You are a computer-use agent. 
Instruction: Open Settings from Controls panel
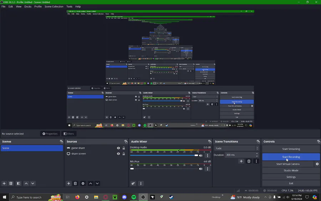click(x=291, y=177)
